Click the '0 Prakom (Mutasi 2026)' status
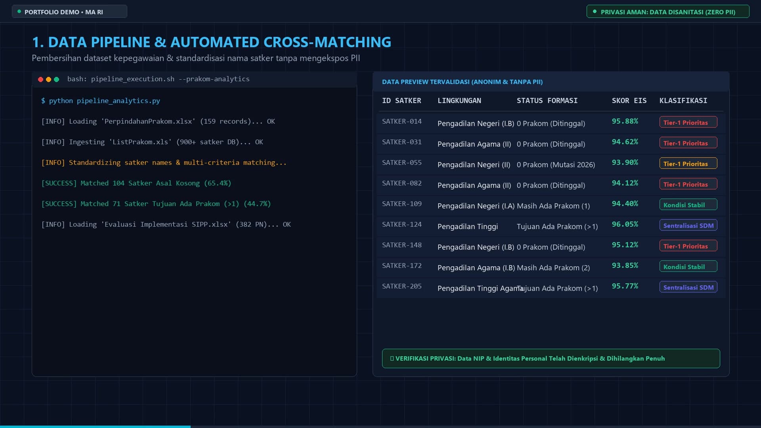The image size is (761, 428). pyautogui.click(x=556, y=165)
